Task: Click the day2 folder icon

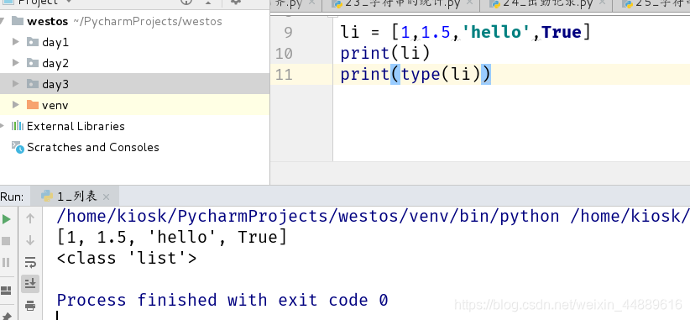Action: pyautogui.click(x=33, y=63)
